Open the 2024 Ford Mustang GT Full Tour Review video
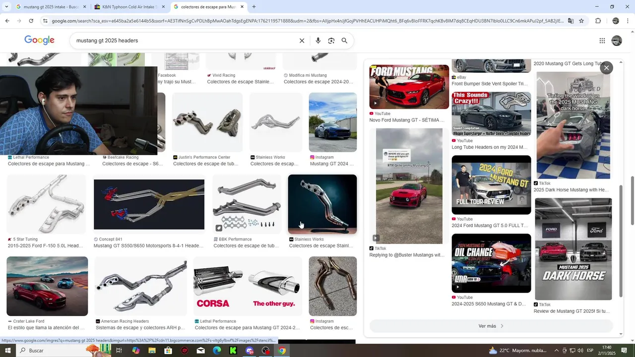635x357 pixels. (491, 185)
